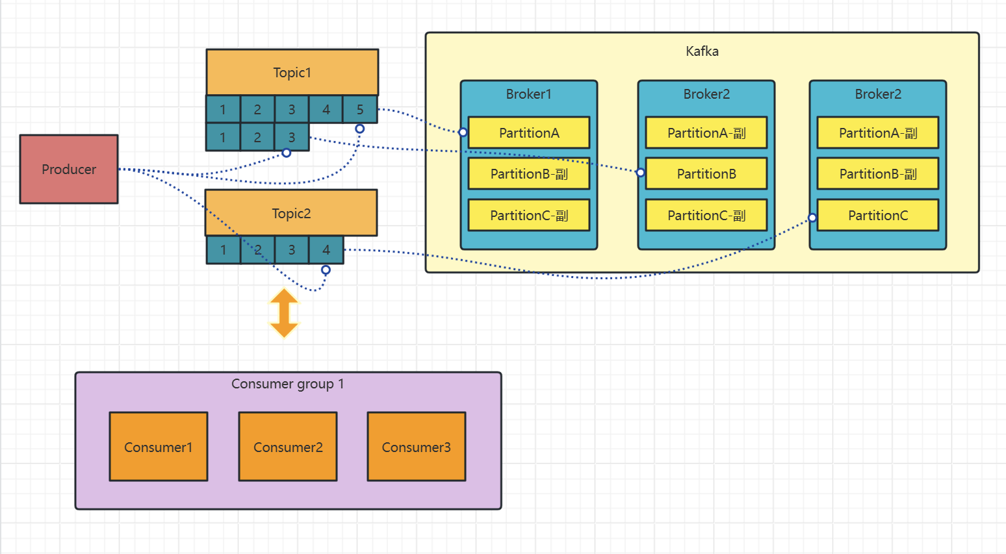Click connector endpoint below Topic2 cell 4
The height and width of the screenshot is (554, 1006).
(326, 270)
